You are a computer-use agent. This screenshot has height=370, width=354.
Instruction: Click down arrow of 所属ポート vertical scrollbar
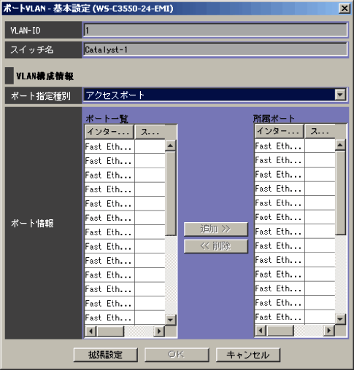(340, 319)
